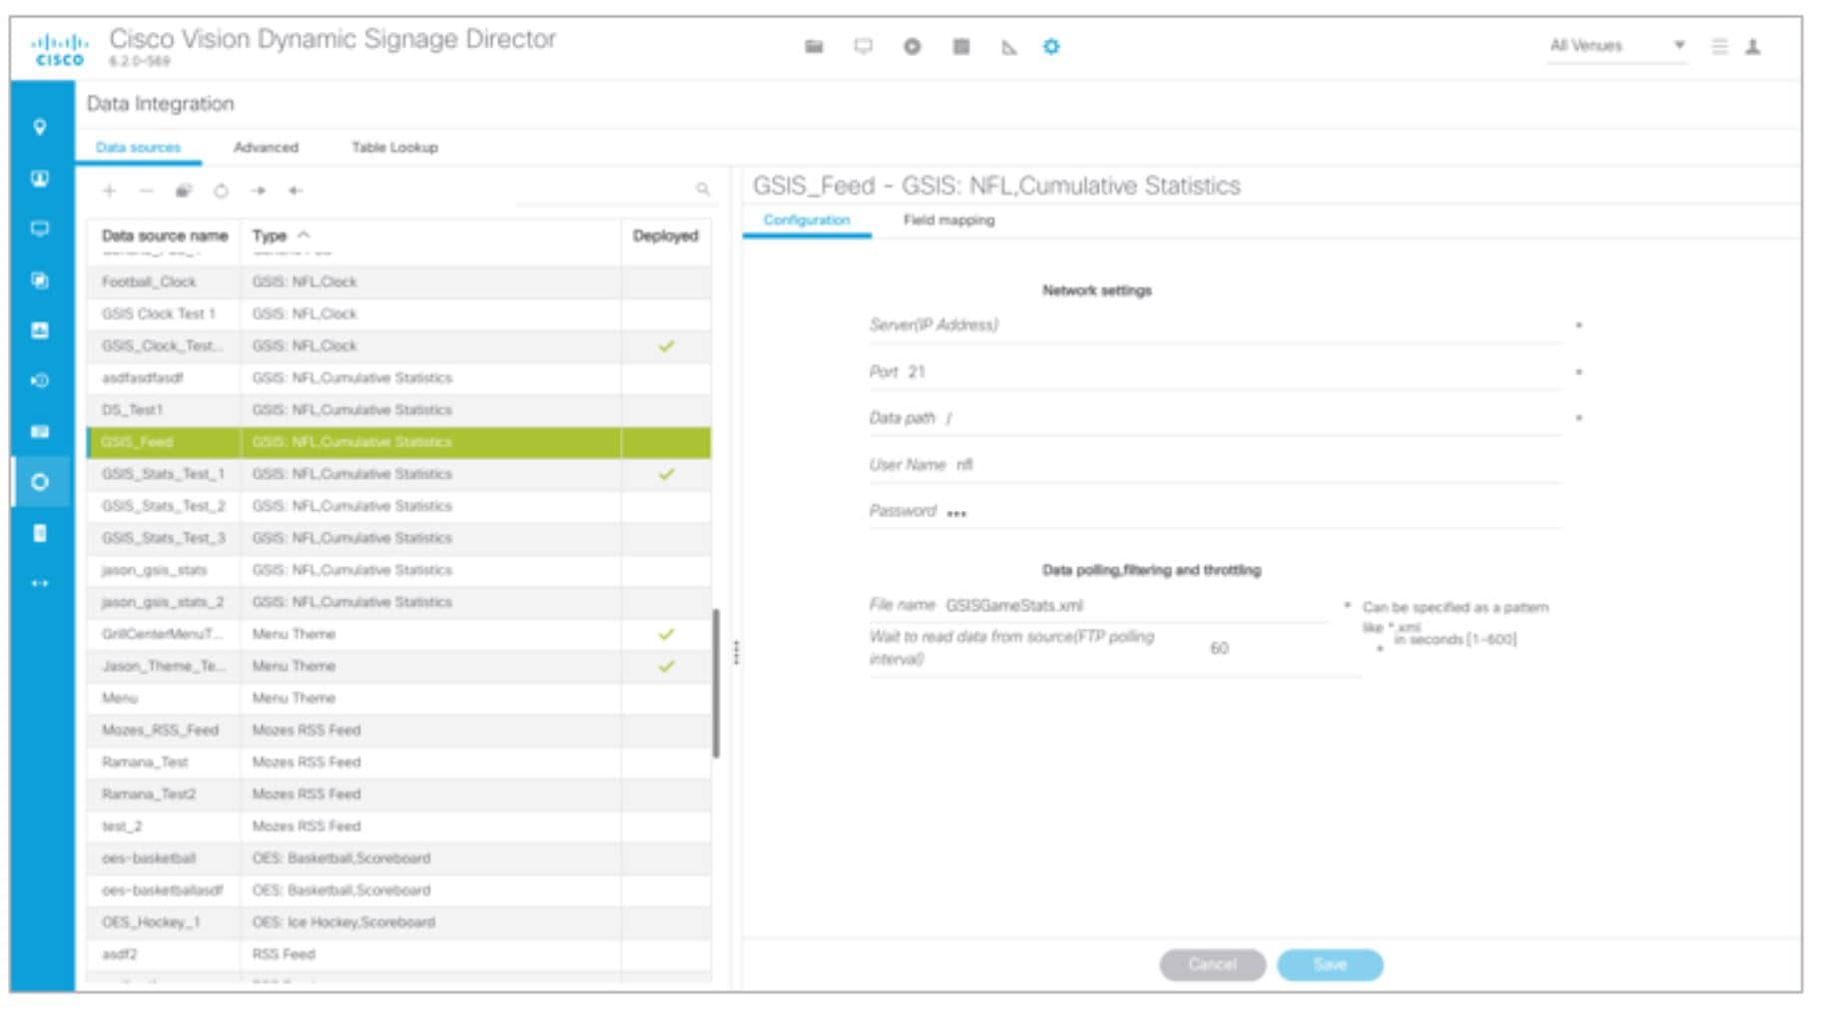Screen dimensions: 1824x1018
Task: Select the GSIS Clock Test 1 row
Action: click(x=399, y=314)
